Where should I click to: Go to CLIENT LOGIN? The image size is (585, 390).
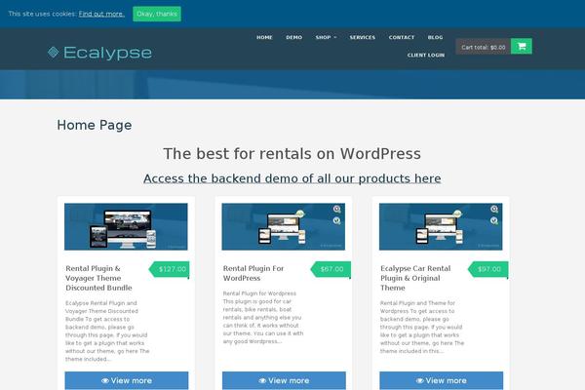coord(426,55)
